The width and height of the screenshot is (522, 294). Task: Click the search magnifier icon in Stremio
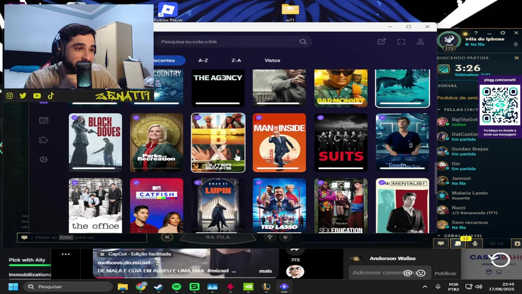click(x=303, y=42)
